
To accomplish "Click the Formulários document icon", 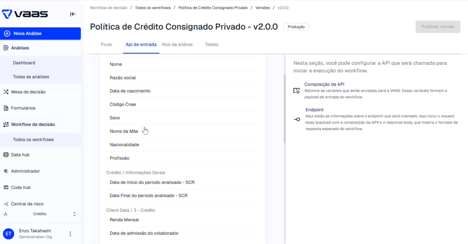I will 6,108.
